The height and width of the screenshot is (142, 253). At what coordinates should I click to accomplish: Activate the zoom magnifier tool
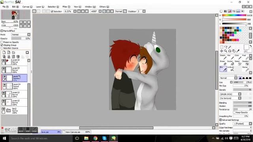coord(226,51)
